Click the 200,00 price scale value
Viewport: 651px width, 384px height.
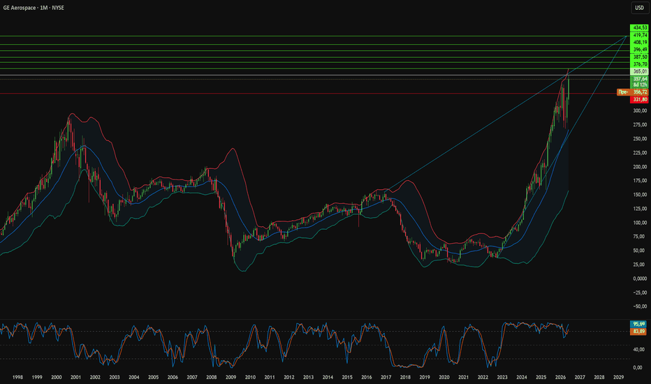640,167
